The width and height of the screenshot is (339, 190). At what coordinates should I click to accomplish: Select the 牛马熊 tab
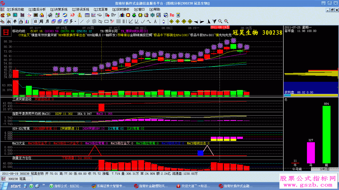pos(297,169)
